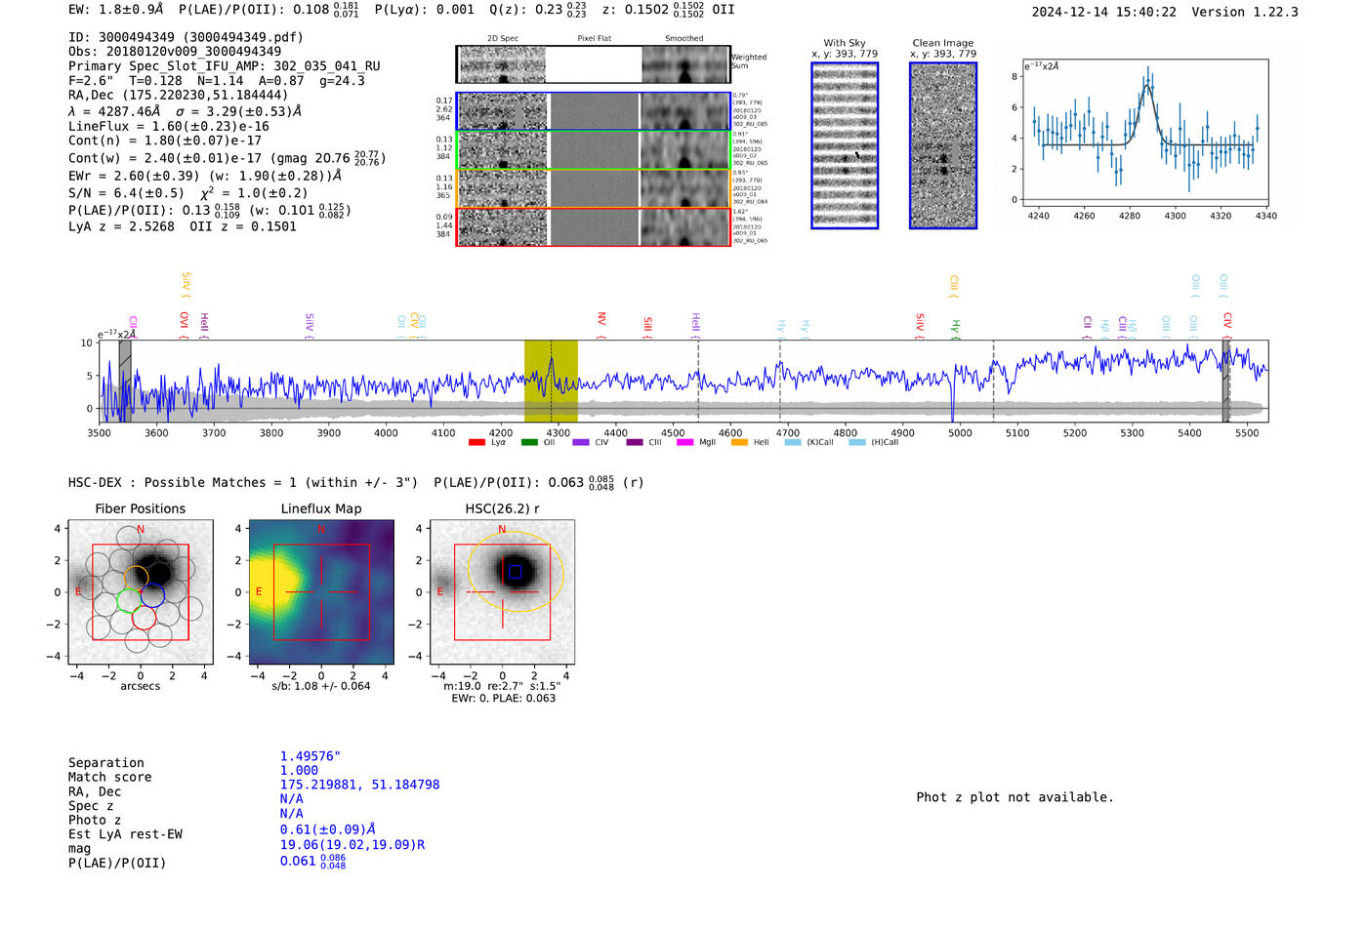1367x930 pixels.
Task: Click the red OVI line marker label
Action: click(x=184, y=321)
